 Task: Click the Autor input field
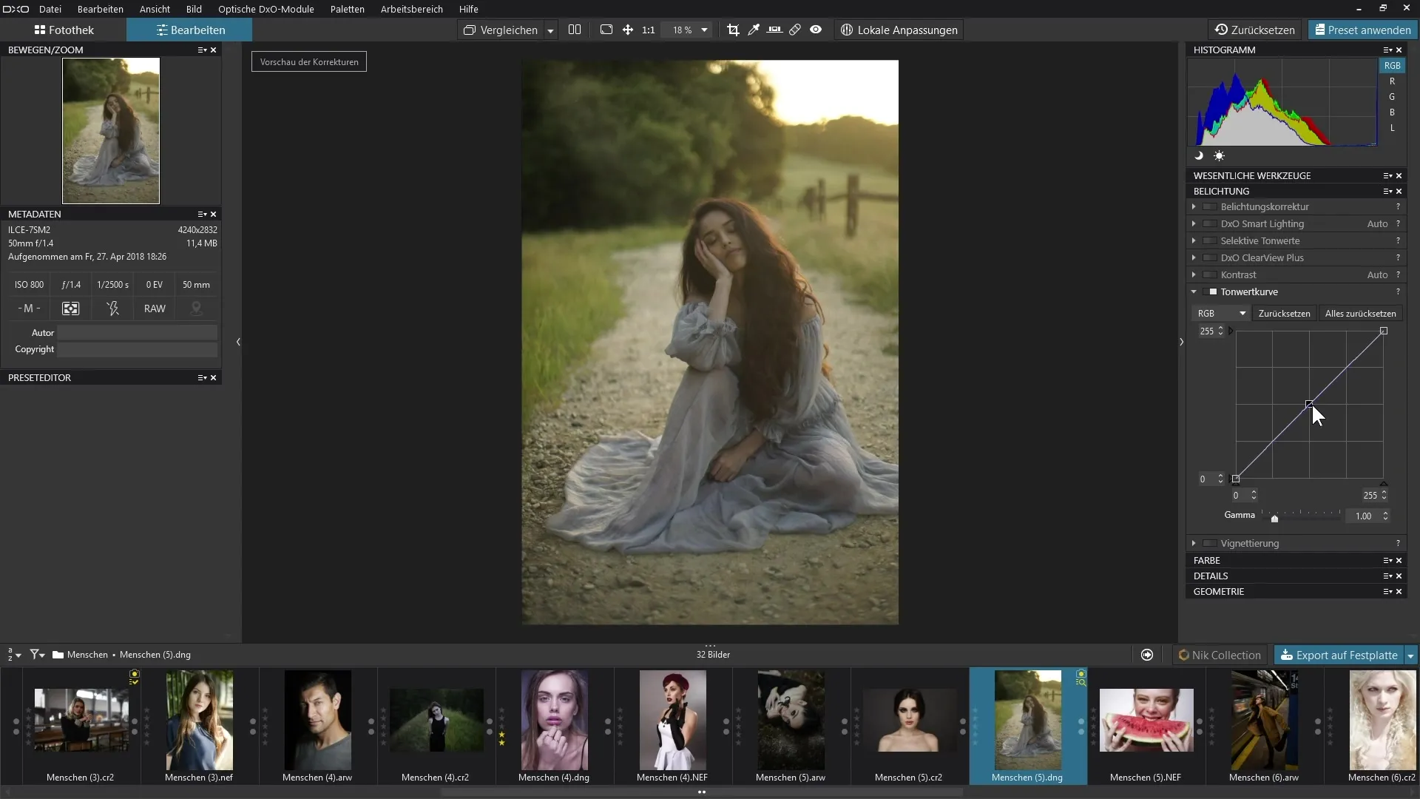138,333
